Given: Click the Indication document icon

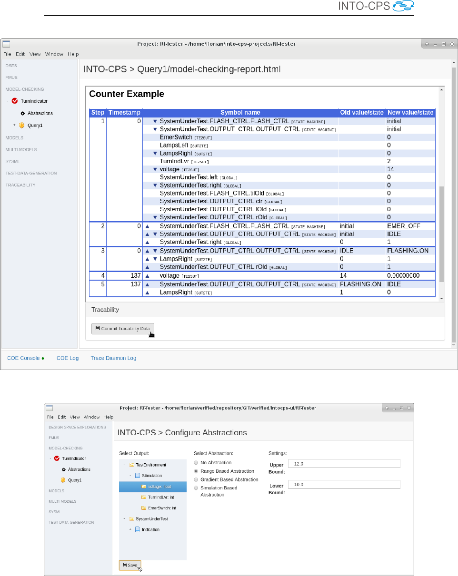Looking at the screenshot, I should (137, 529).
